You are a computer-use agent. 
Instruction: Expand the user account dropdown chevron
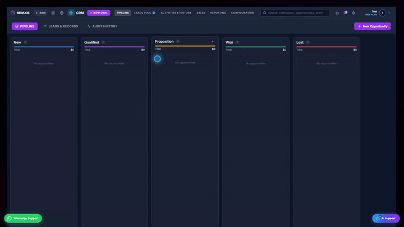coord(389,13)
